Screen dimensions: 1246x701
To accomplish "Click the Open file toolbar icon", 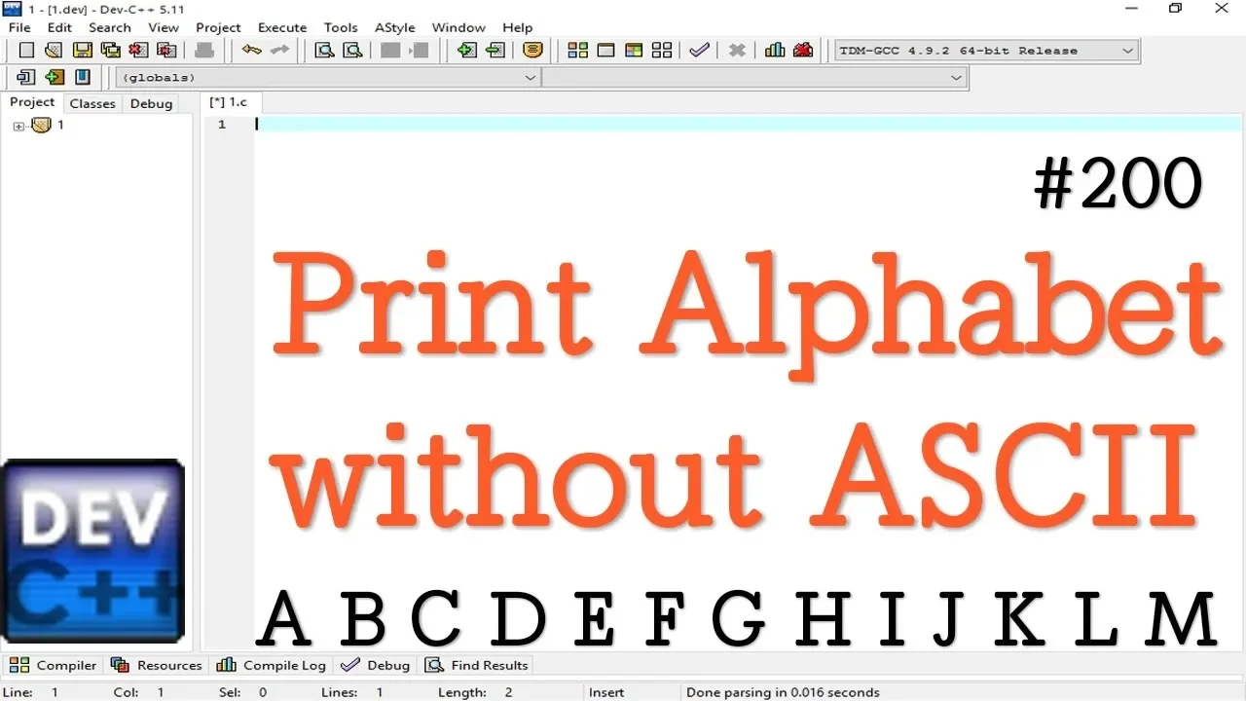I will pos(55,51).
